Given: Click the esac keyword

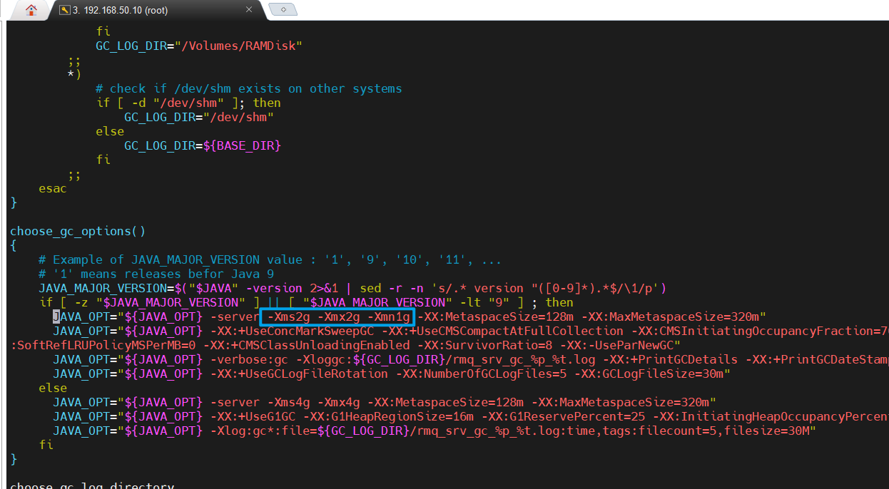Looking at the screenshot, I should (x=53, y=188).
